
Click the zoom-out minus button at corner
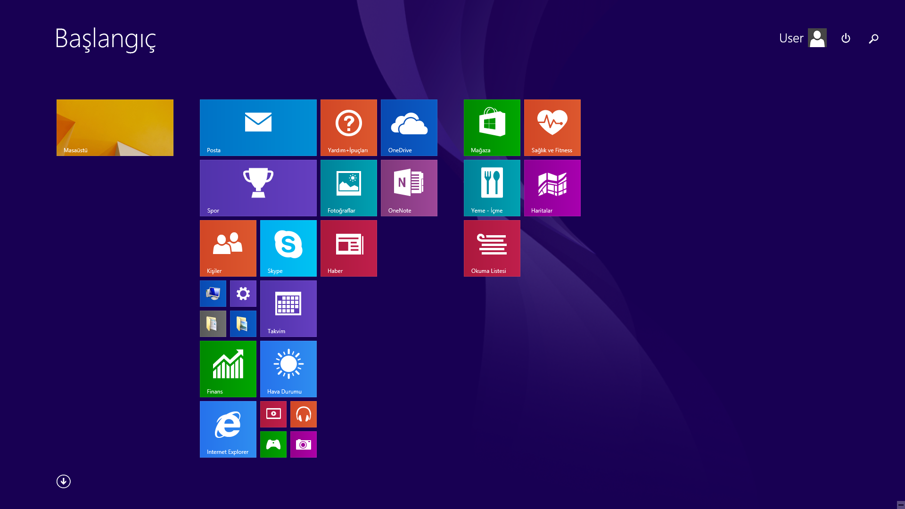tap(900, 505)
